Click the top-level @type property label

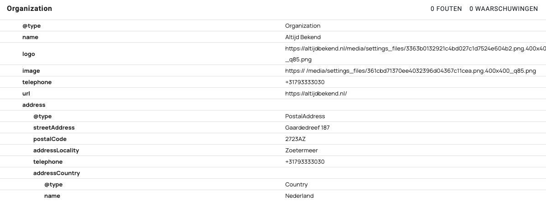pyautogui.click(x=31, y=25)
